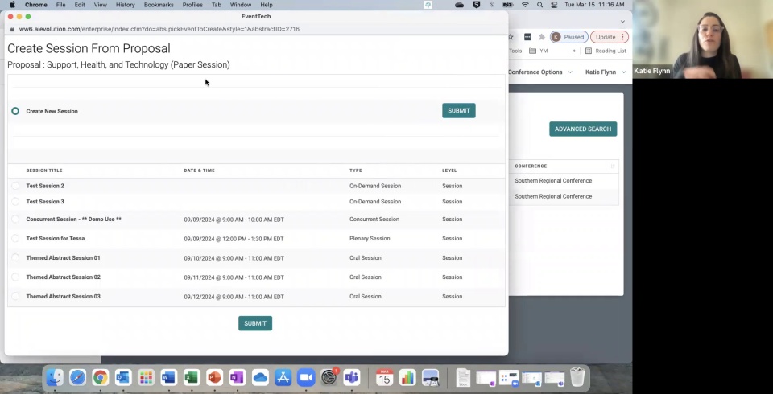
Task: Open the Profiles menu
Action: (x=192, y=5)
